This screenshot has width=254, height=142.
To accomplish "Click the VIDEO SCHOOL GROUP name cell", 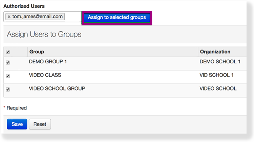I will [x=57, y=88].
